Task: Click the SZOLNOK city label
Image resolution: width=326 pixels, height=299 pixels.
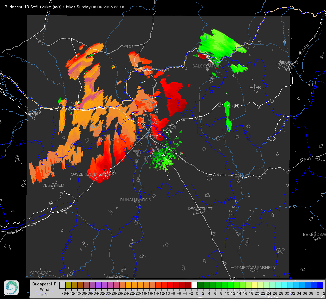Action: click(242, 176)
